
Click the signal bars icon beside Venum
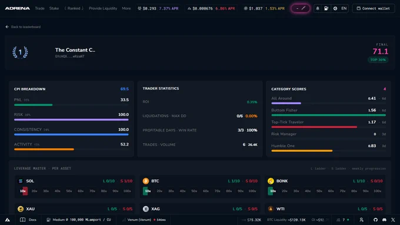click(124, 220)
